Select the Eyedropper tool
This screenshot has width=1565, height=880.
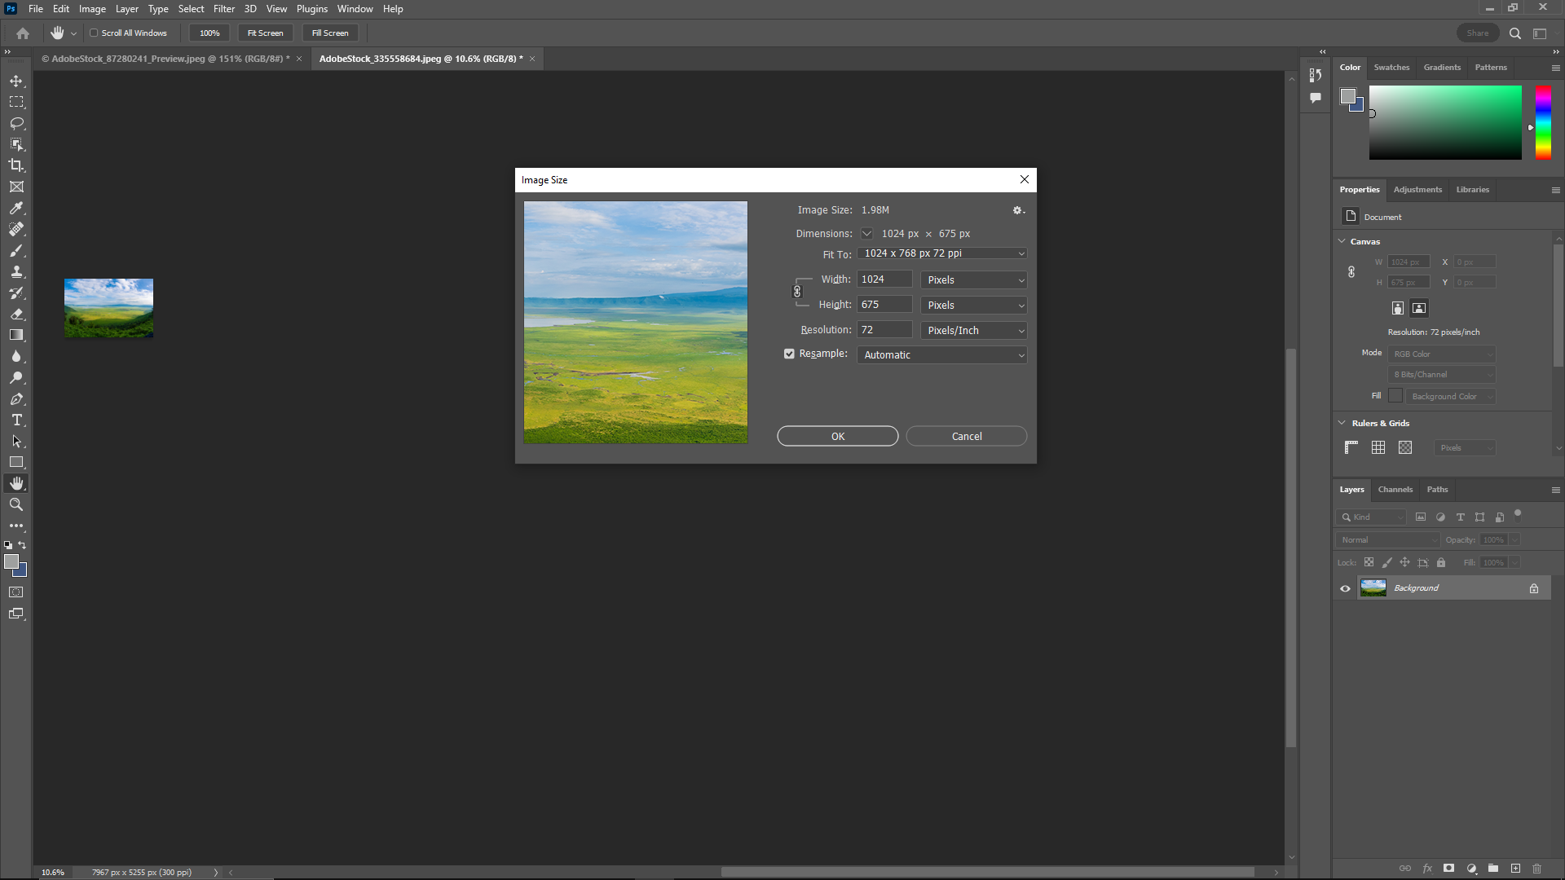16,208
